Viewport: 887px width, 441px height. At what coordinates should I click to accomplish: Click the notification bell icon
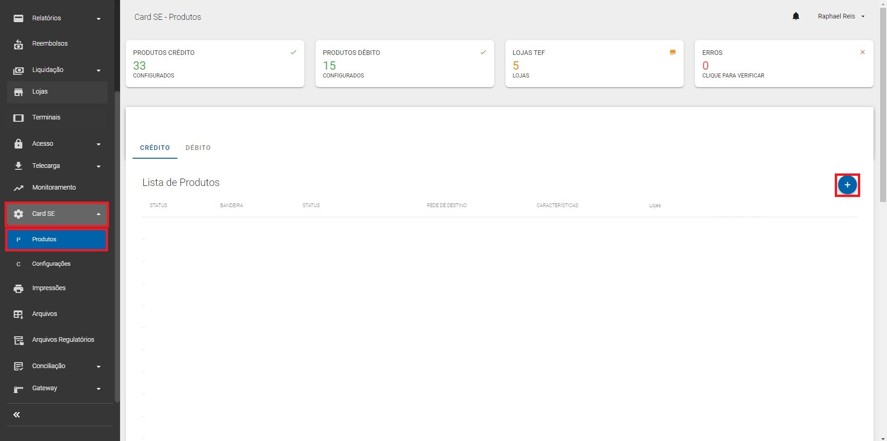(x=796, y=17)
